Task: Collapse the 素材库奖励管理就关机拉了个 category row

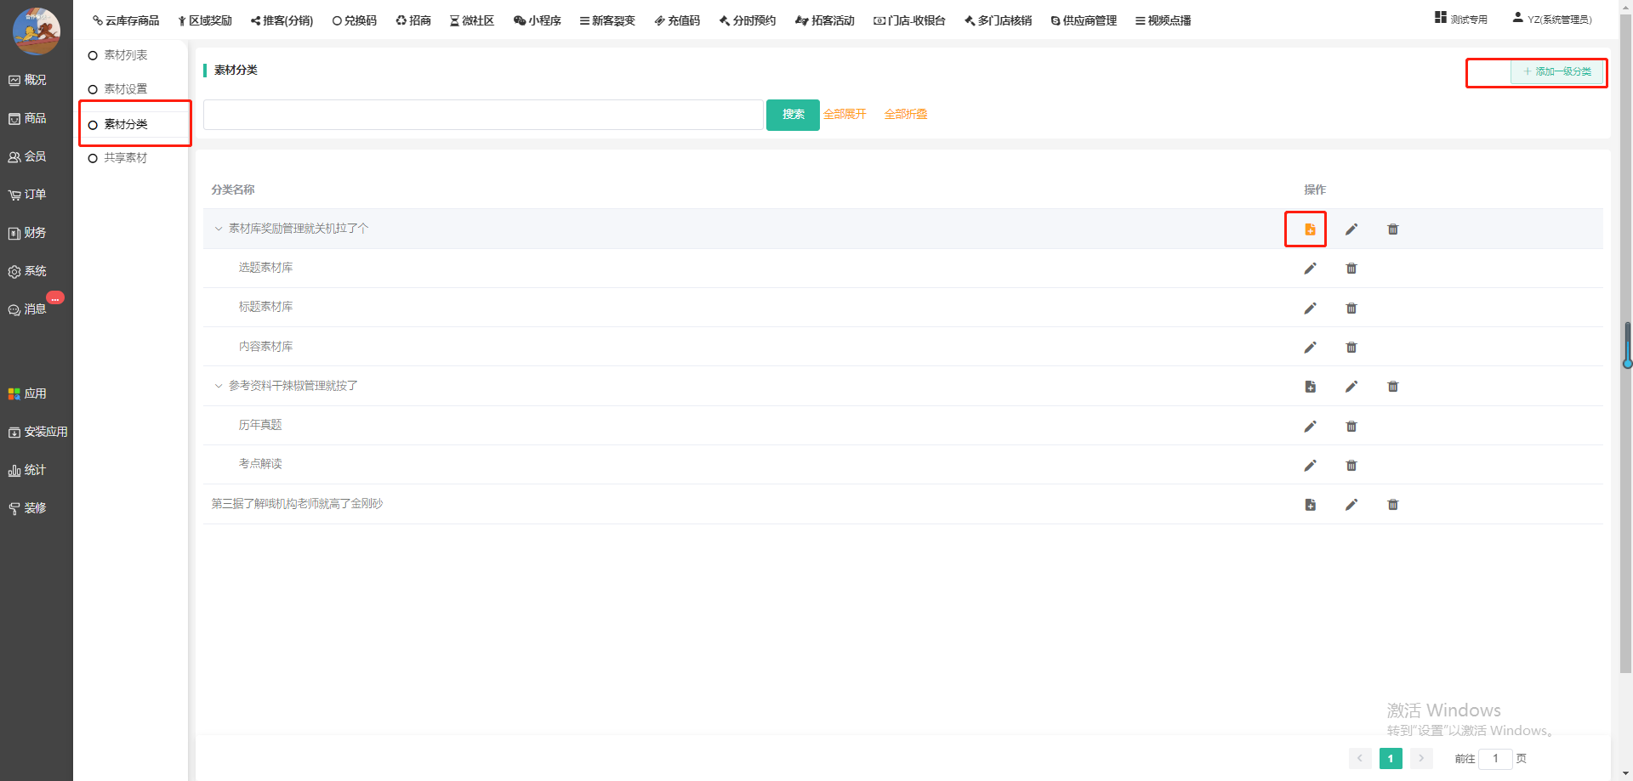Action: pyautogui.click(x=219, y=229)
